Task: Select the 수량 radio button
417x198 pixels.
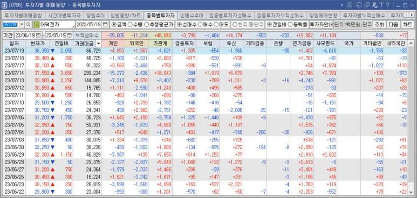Action: (131, 25)
